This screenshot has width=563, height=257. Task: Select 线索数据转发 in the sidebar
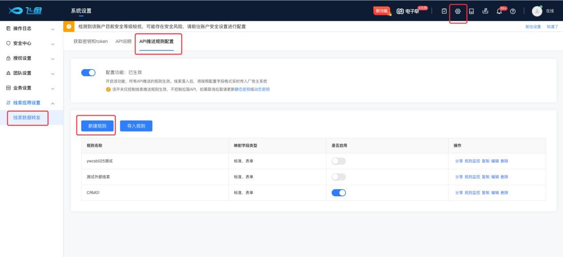(x=27, y=118)
